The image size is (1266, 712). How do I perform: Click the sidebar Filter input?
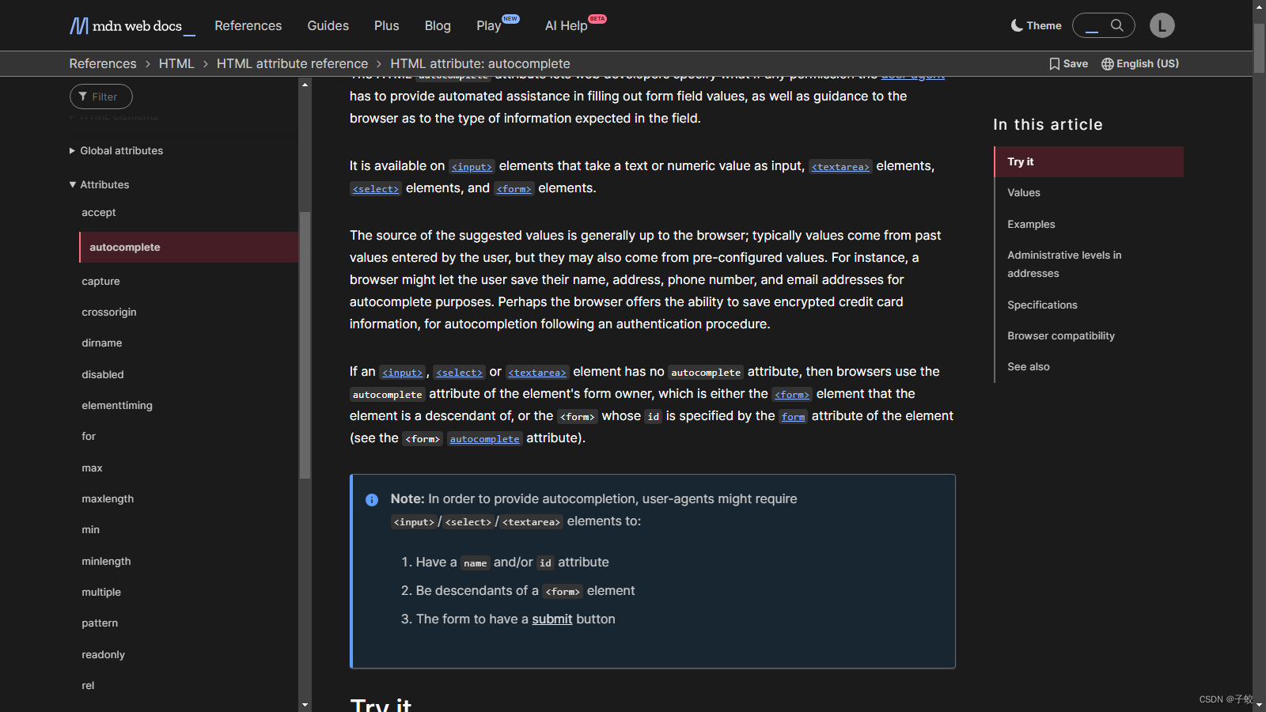click(x=101, y=97)
